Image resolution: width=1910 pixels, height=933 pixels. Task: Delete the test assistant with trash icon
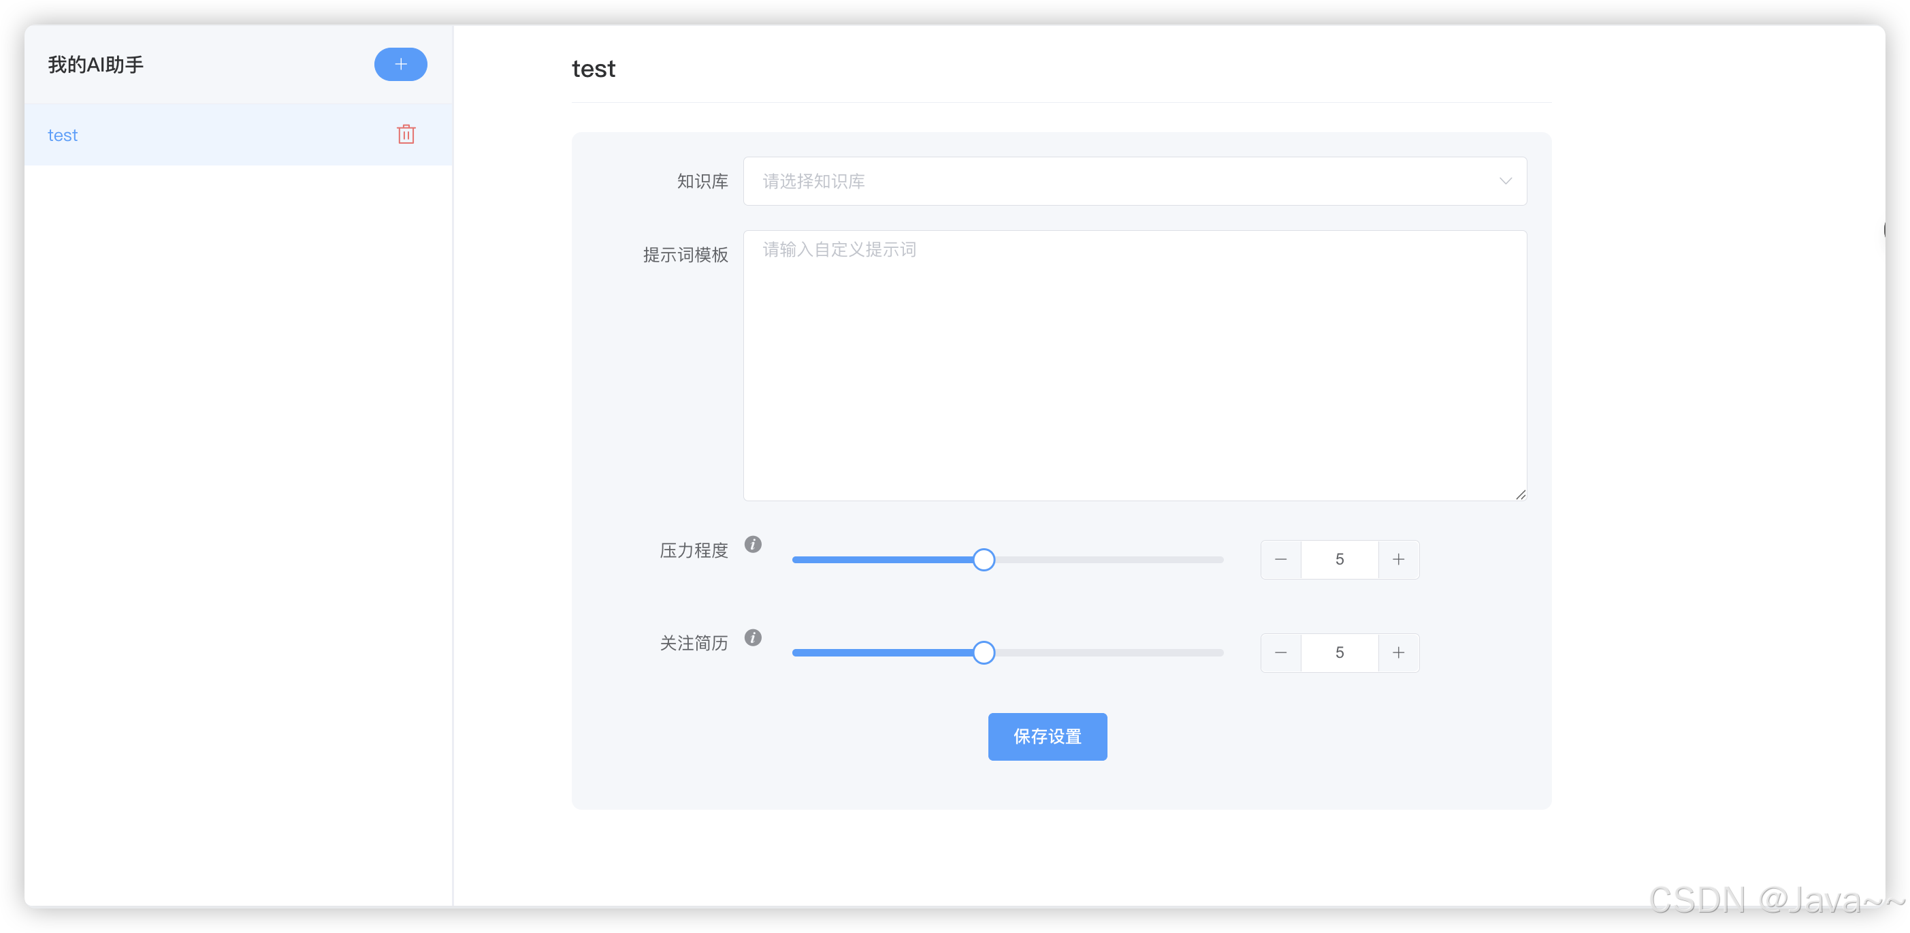(x=406, y=134)
